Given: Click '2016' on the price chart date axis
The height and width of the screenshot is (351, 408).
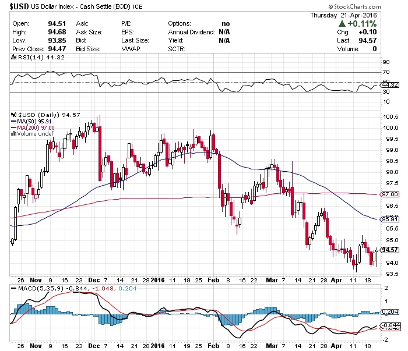Looking at the screenshot, I should 158,281.
